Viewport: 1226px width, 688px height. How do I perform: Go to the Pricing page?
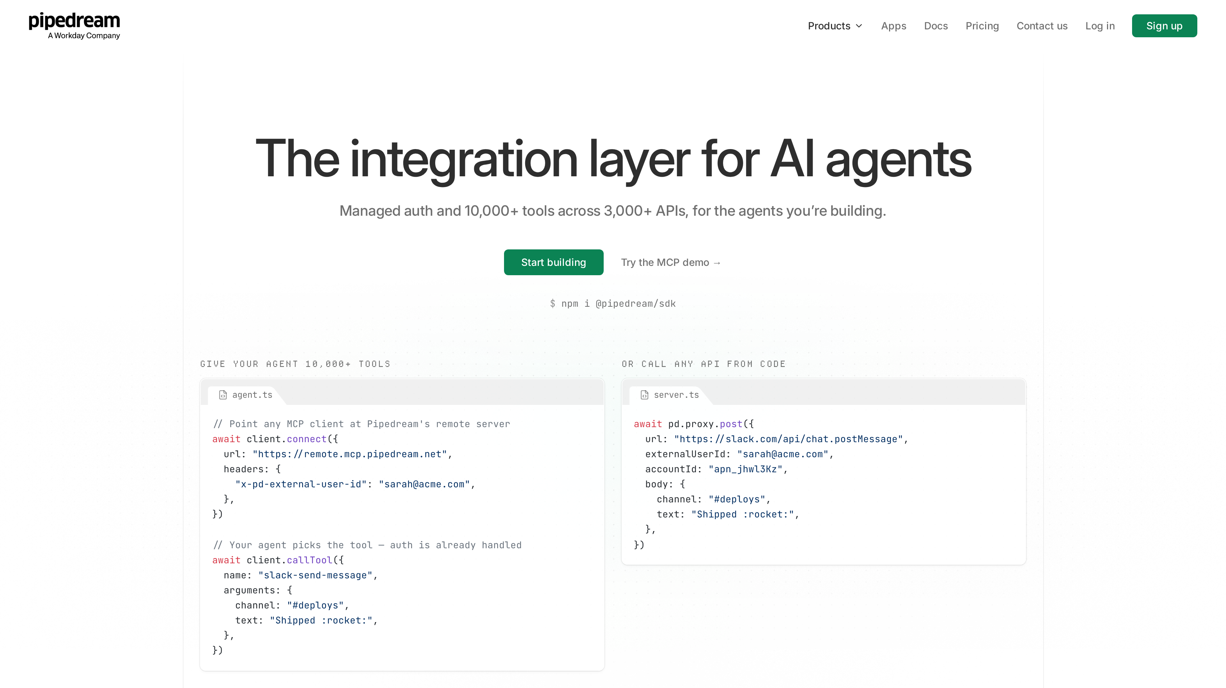[982, 26]
